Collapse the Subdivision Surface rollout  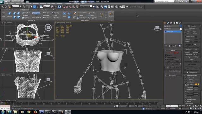(x=192, y=75)
